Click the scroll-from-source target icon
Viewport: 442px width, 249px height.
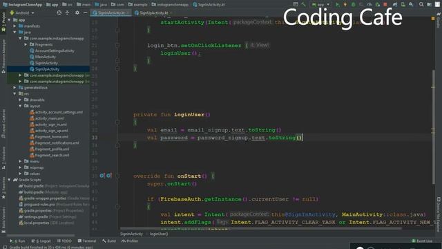[59, 13]
